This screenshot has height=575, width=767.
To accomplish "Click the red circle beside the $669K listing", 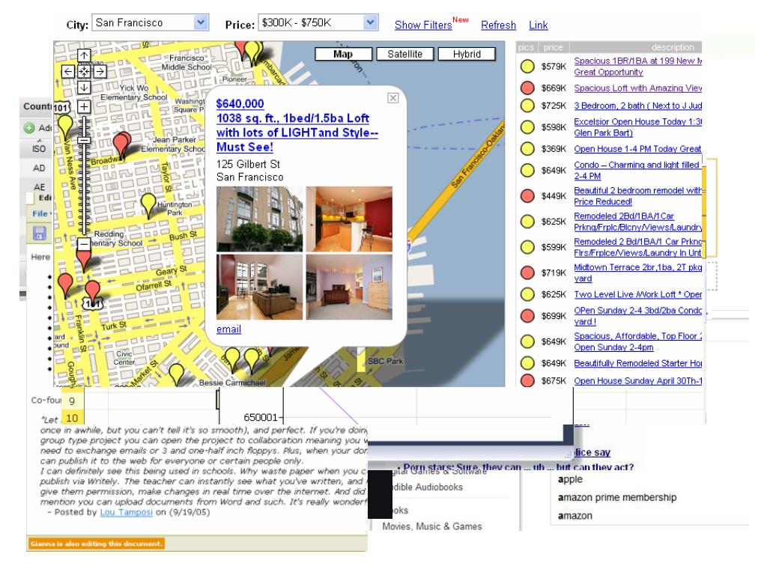I will [x=527, y=88].
